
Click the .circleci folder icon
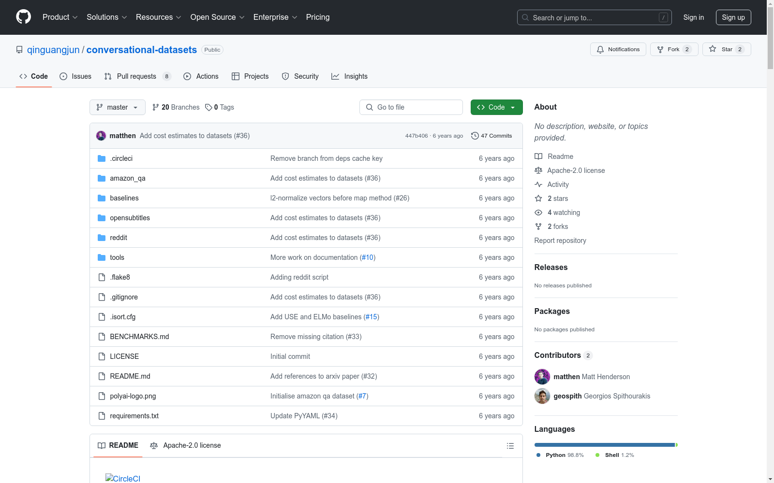point(102,158)
